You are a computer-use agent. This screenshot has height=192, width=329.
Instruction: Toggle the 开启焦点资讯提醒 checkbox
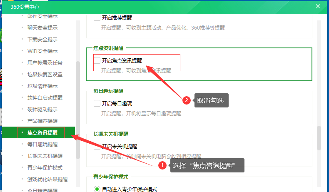[97, 60]
